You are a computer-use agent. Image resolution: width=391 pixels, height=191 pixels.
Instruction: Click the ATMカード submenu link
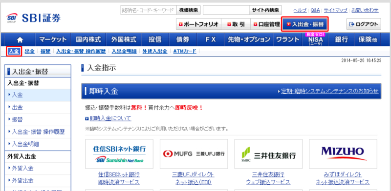[x=185, y=51]
